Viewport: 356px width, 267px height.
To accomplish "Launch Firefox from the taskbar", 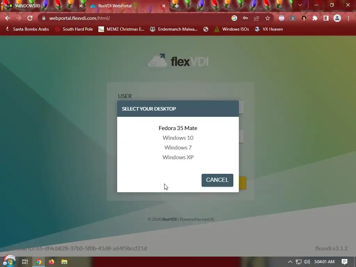I will (51, 262).
